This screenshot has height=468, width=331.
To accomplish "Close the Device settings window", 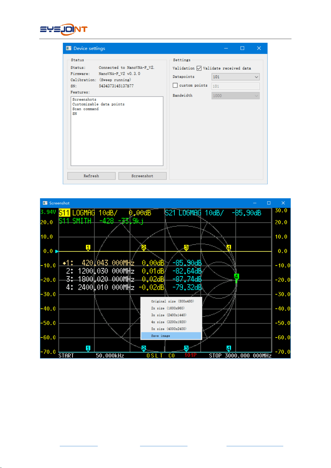I will click(259, 48).
